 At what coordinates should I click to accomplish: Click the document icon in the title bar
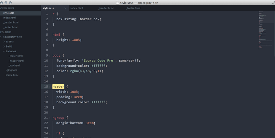118,3
